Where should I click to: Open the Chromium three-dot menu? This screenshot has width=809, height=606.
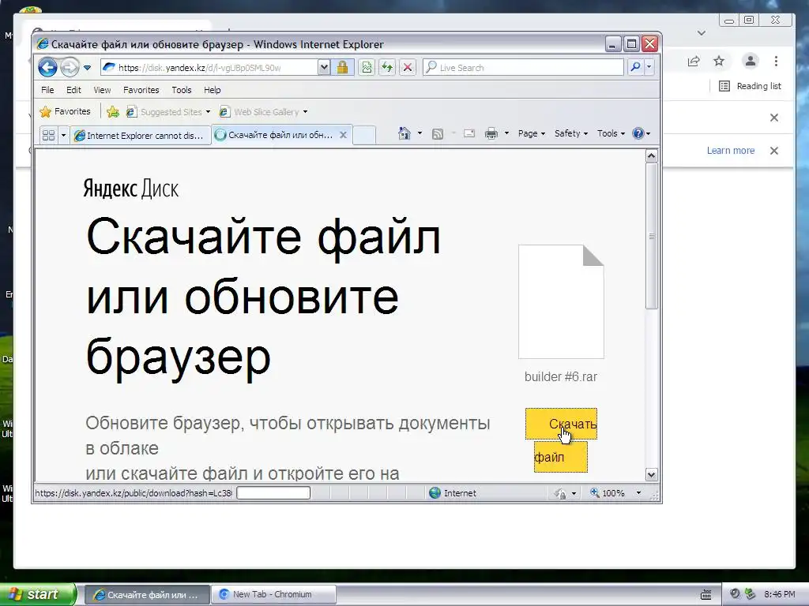(x=776, y=62)
